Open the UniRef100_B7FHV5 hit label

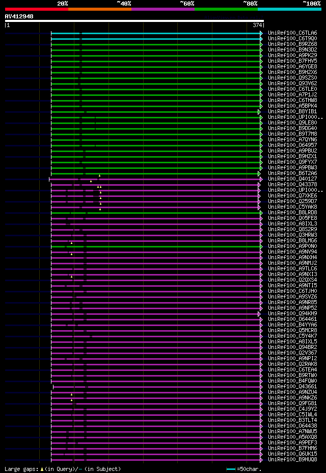point(292,61)
